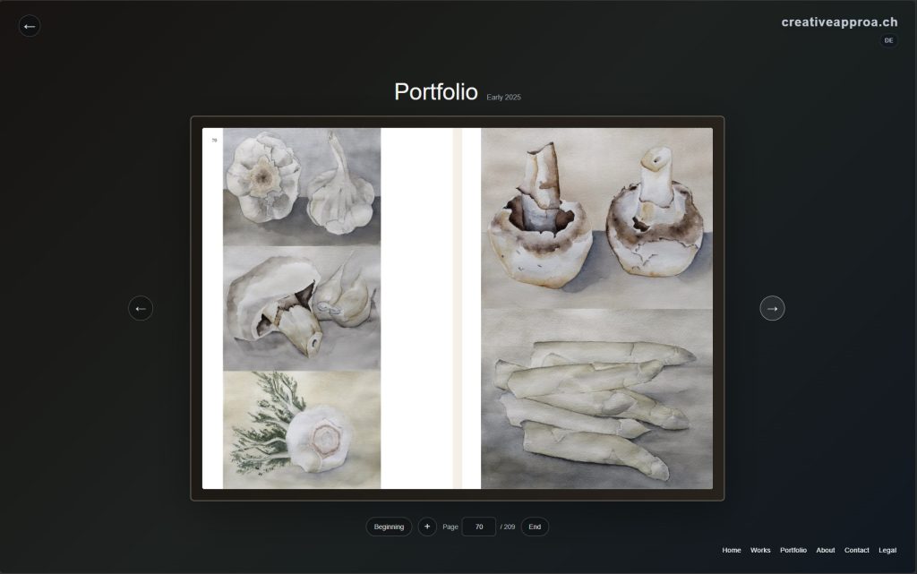Image resolution: width=917 pixels, height=574 pixels.
Task: Click the two garlic bulbs watercolor painting
Action: point(302,187)
